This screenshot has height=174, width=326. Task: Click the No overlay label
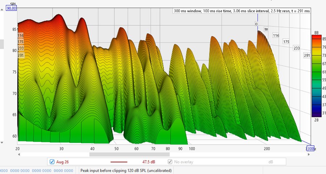pyautogui.click(x=184, y=162)
